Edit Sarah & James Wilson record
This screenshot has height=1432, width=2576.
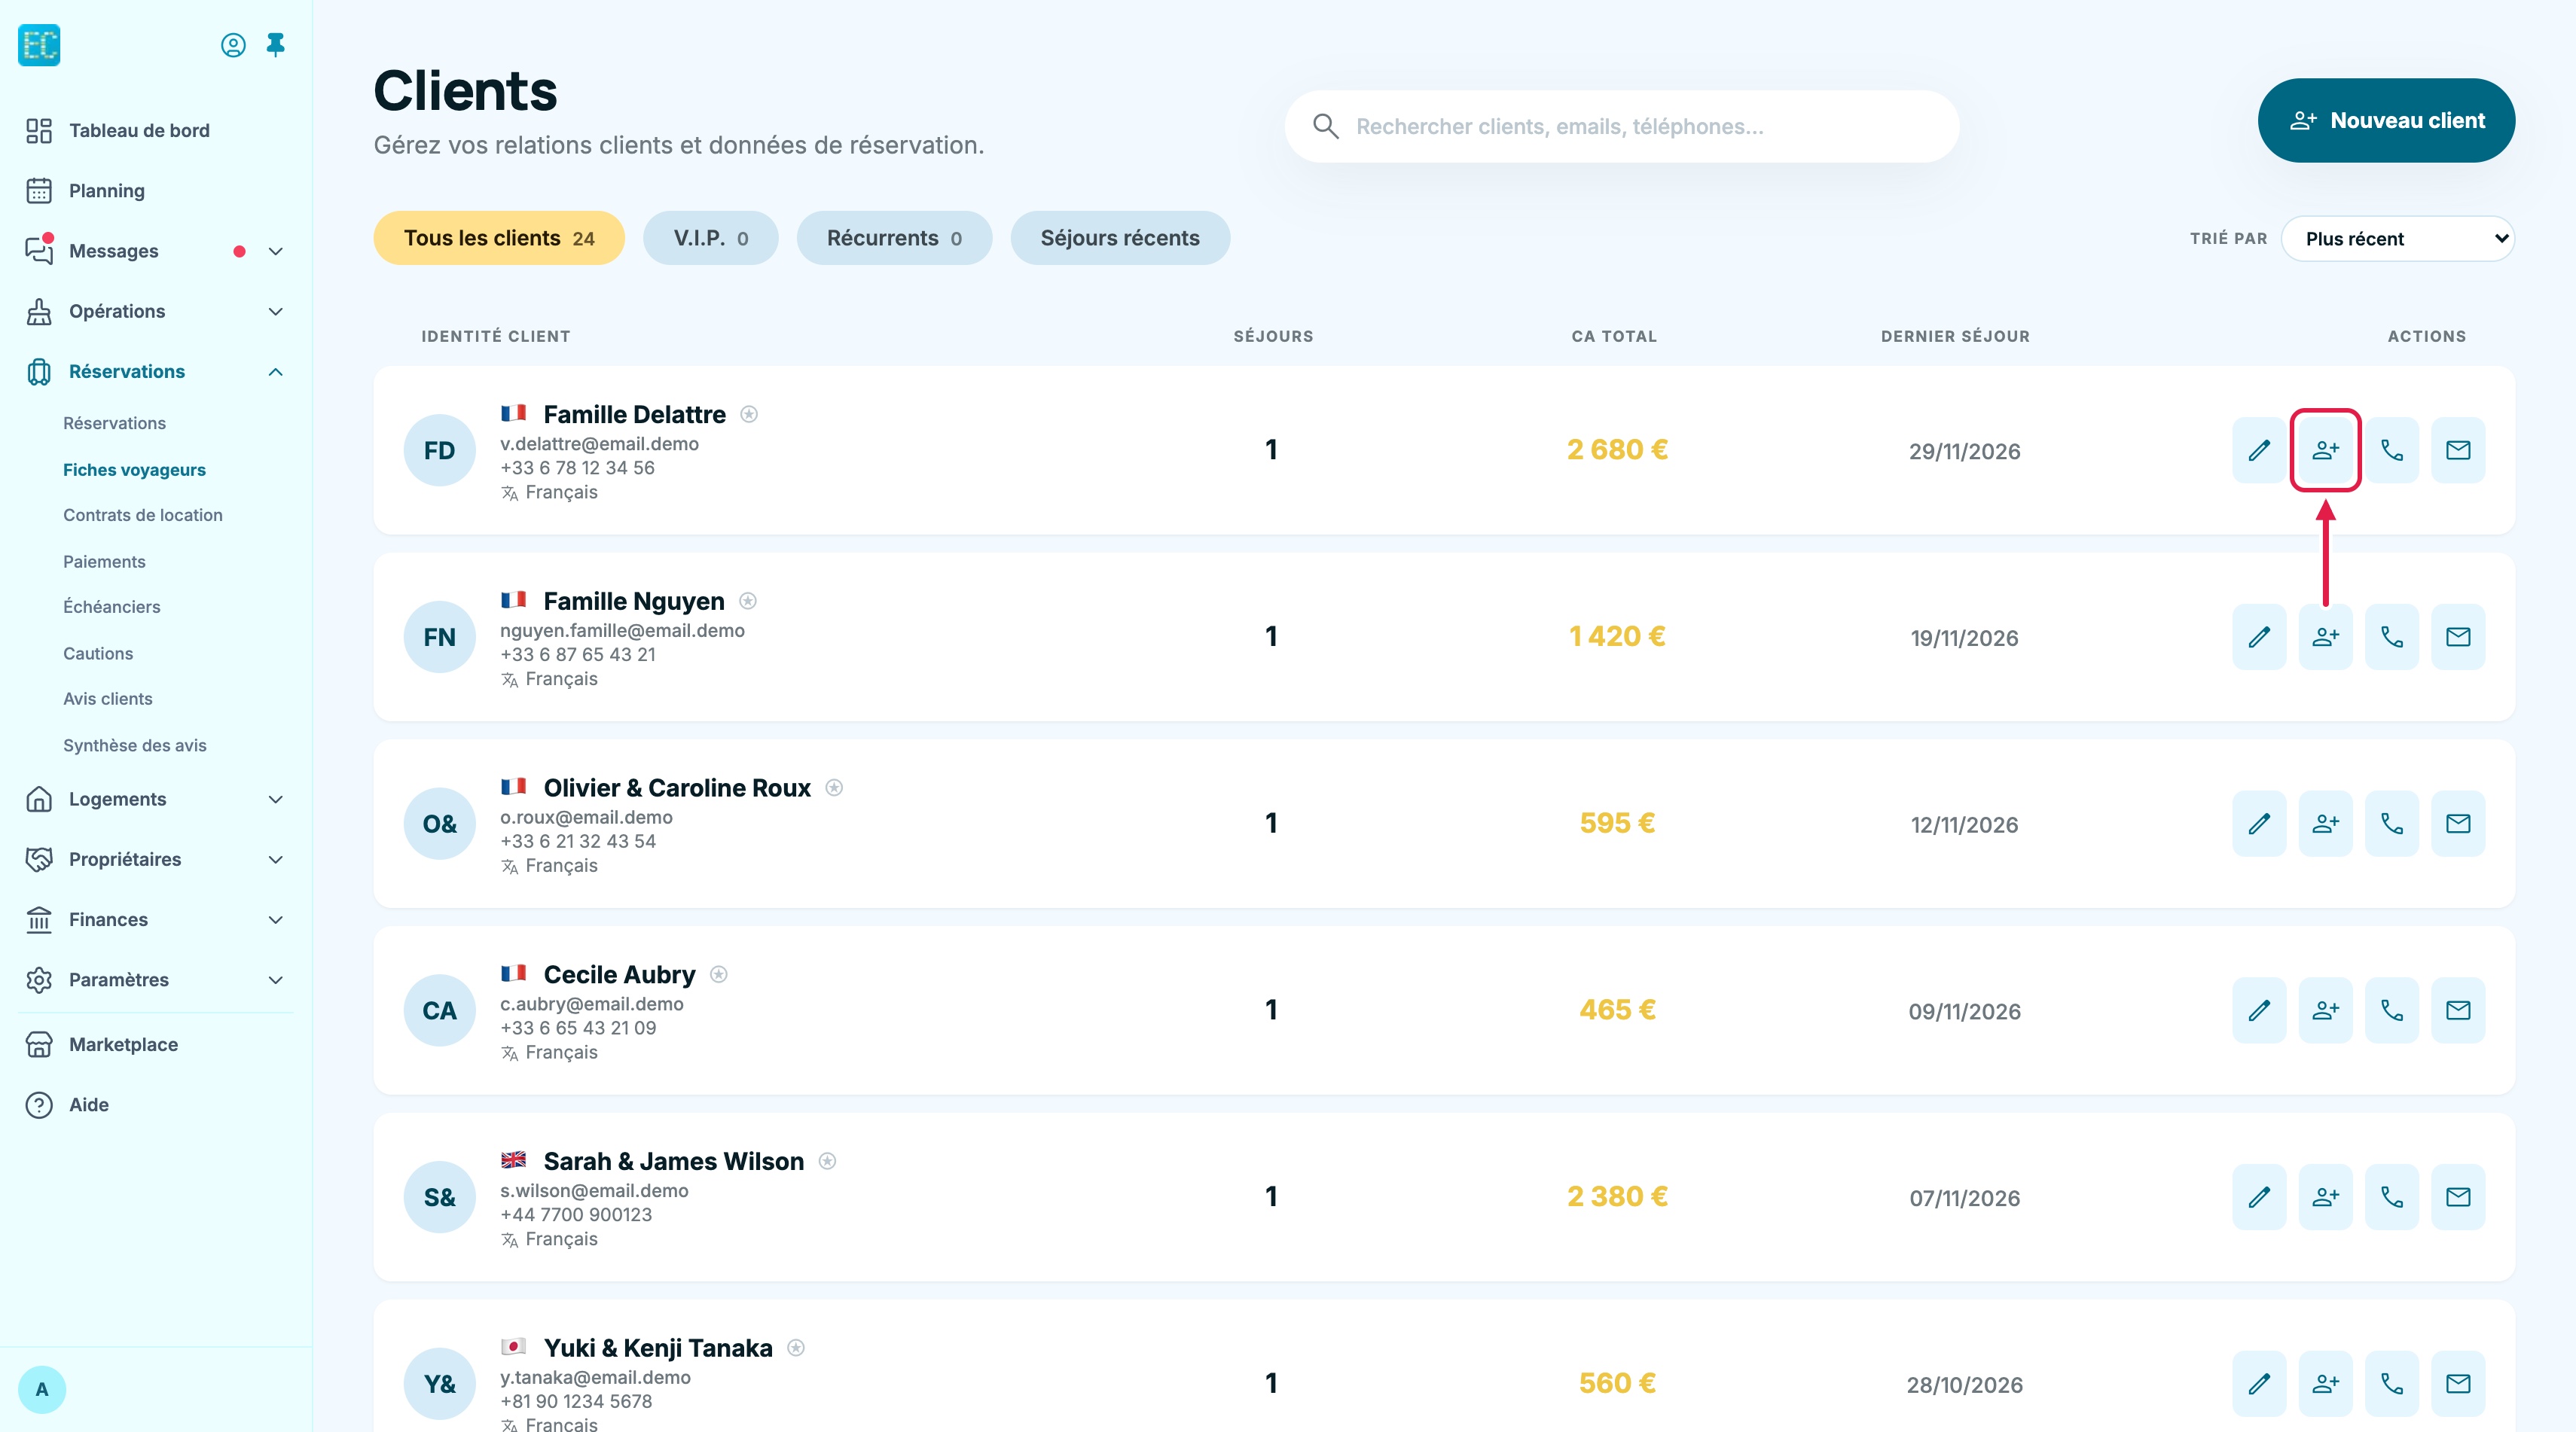click(2259, 1197)
